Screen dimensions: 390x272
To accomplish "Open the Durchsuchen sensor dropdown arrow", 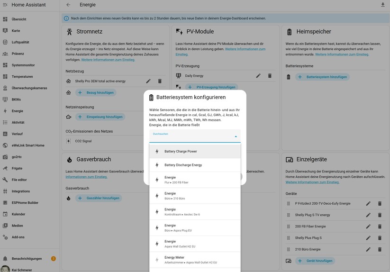I will tap(236, 137).
